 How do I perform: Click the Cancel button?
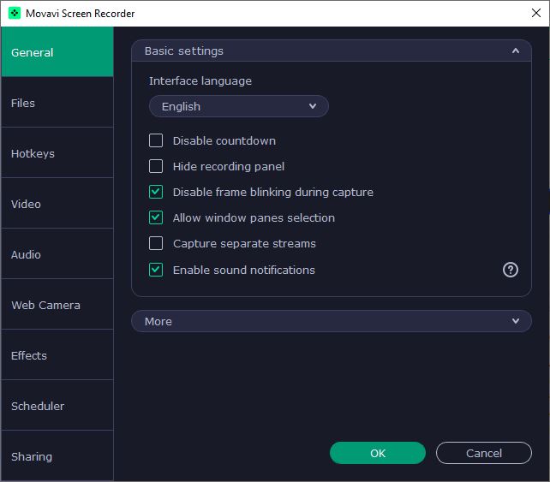484,453
